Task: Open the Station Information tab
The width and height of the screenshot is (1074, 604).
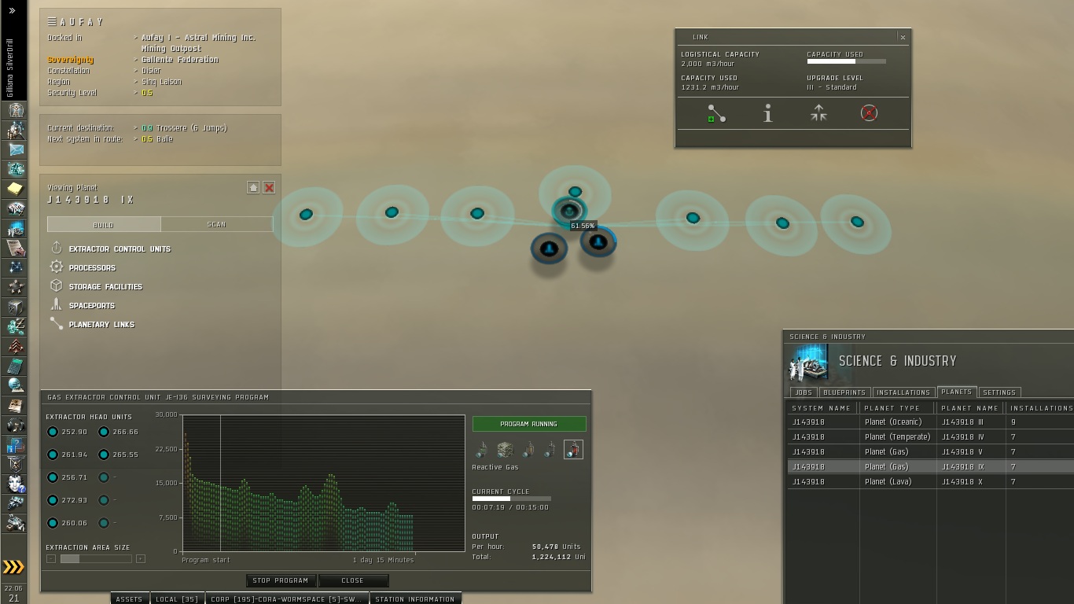Action: (415, 598)
